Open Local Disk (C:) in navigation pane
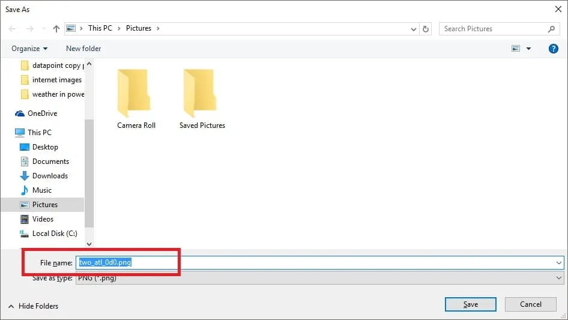Viewport: 568px width, 320px height. point(49,234)
